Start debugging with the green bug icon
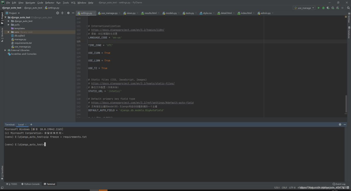The image size is (351, 191). (x=323, y=8)
